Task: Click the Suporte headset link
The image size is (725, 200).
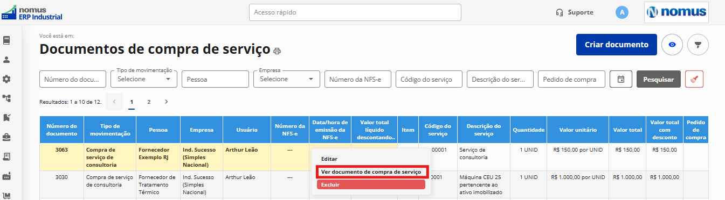Action: click(x=575, y=12)
